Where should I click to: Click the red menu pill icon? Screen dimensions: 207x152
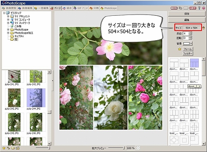[x=174, y=8]
